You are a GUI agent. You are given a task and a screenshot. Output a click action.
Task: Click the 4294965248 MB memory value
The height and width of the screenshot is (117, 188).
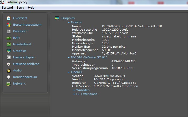click(123, 61)
